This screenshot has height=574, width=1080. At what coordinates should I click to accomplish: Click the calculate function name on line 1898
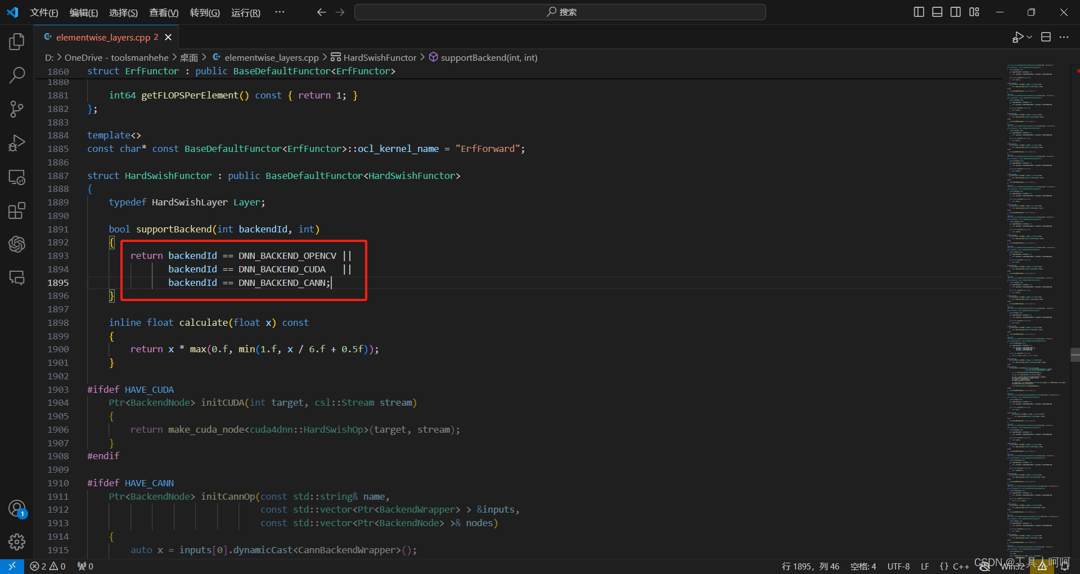pyautogui.click(x=204, y=322)
